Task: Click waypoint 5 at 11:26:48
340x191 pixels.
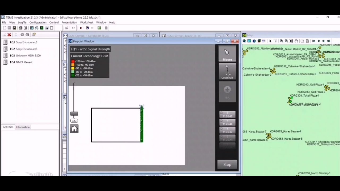Action: (227, 115)
